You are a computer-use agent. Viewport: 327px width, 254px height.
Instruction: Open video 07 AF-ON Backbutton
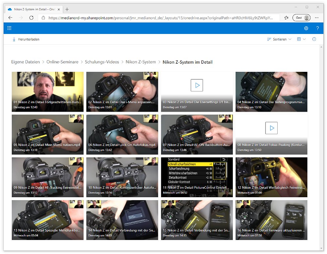point(197,135)
